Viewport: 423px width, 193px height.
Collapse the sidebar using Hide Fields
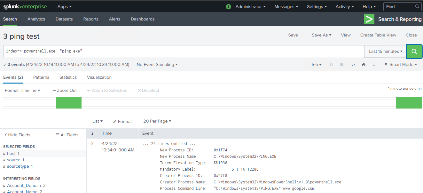(x=17, y=135)
